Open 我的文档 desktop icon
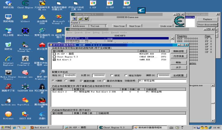The height and width of the screenshot is (130, 222). (x=8, y=4)
